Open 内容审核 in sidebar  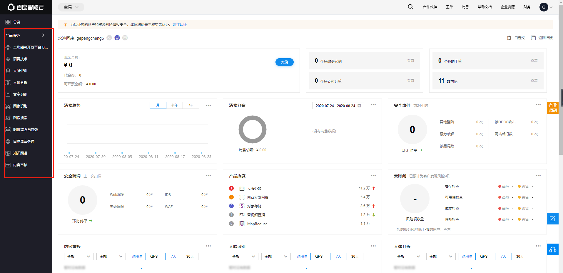(16, 165)
